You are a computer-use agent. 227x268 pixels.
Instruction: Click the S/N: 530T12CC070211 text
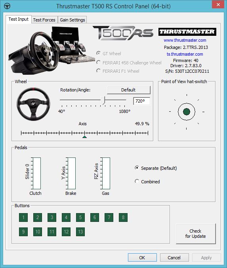click(187, 71)
